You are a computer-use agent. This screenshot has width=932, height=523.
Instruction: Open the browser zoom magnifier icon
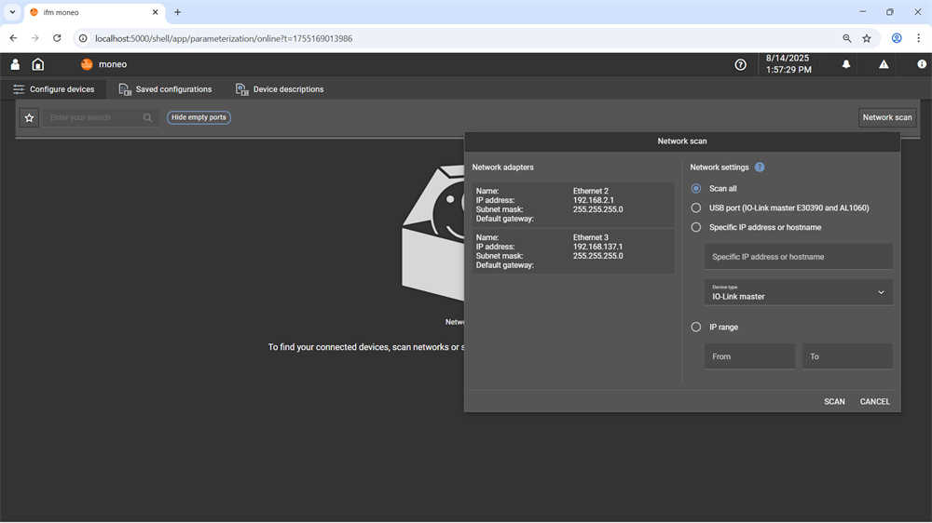click(x=847, y=38)
